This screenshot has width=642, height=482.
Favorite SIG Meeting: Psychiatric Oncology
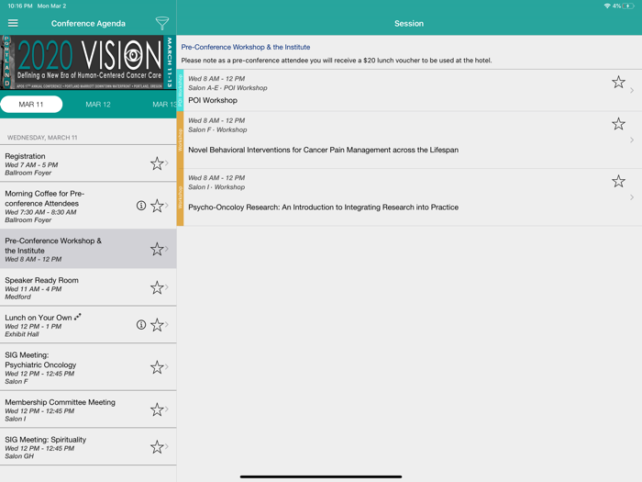tap(157, 367)
